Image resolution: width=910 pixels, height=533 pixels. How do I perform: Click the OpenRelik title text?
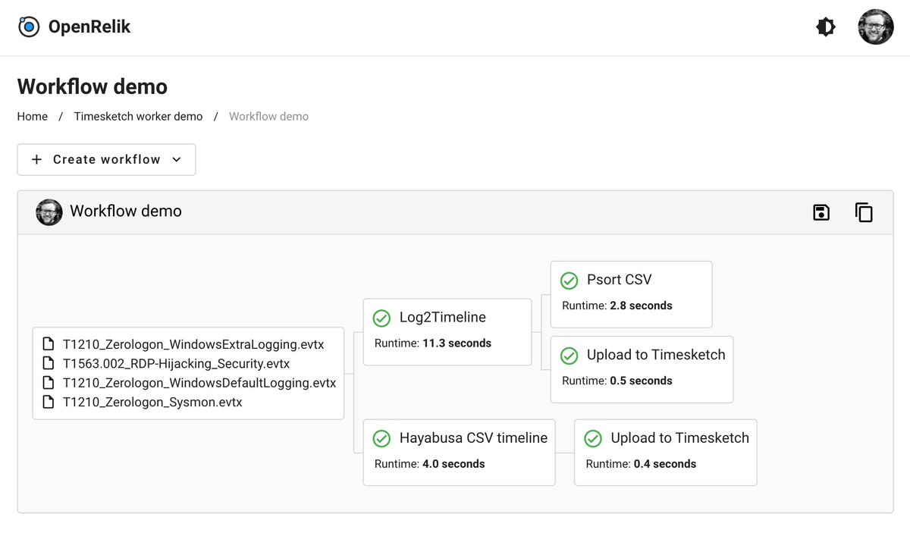(89, 27)
